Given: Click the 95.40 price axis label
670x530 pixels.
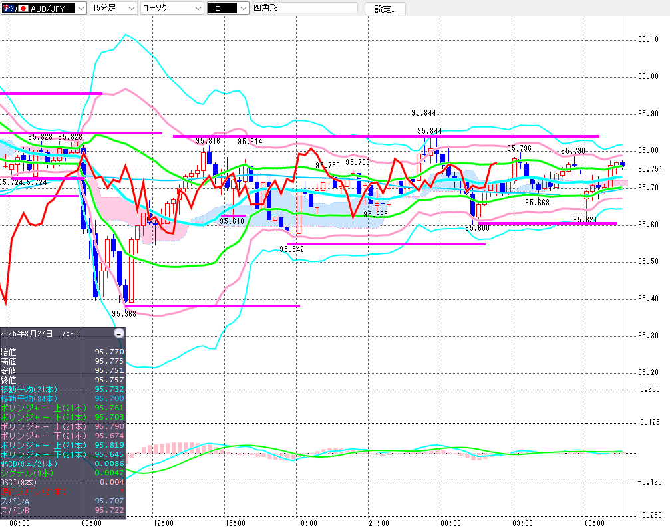Looking at the screenshot, I should pyautogui.click(x=648, y=299).
